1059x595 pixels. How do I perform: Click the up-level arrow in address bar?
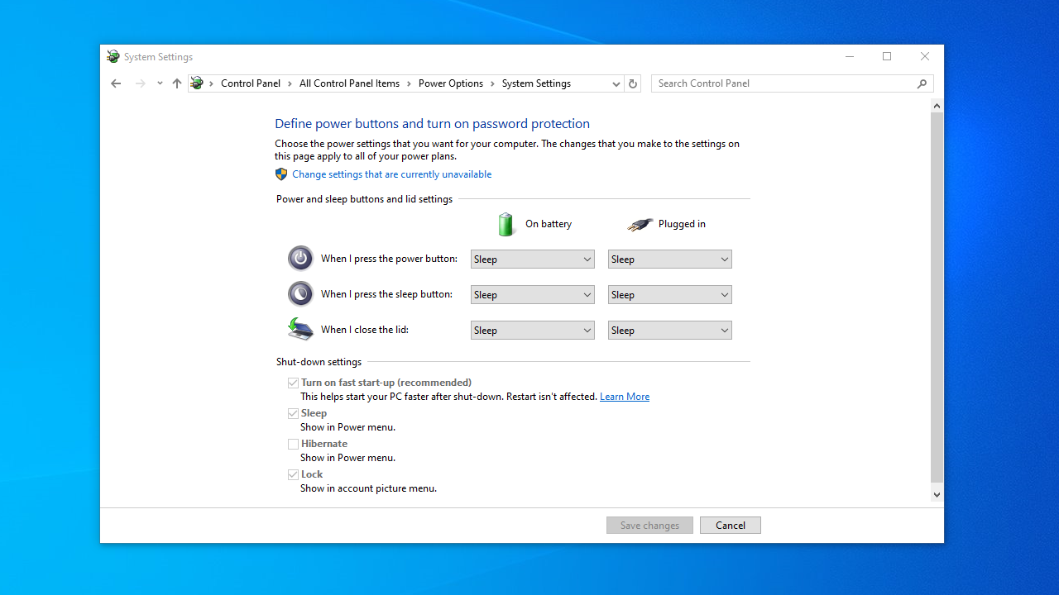coord(176,83)
